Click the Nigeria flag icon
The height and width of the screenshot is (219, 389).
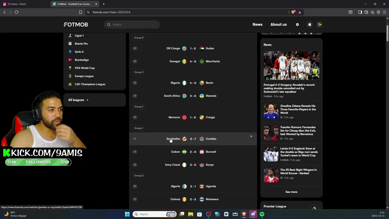tap(184, 83)
